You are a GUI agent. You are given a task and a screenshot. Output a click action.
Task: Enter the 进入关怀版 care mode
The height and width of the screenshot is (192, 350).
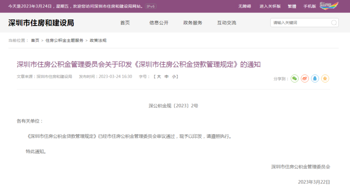270,6
